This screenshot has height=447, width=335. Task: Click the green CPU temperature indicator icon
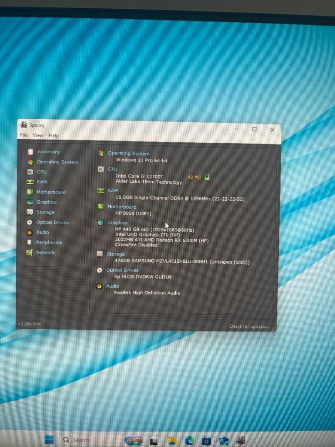(x=207, y=177)
